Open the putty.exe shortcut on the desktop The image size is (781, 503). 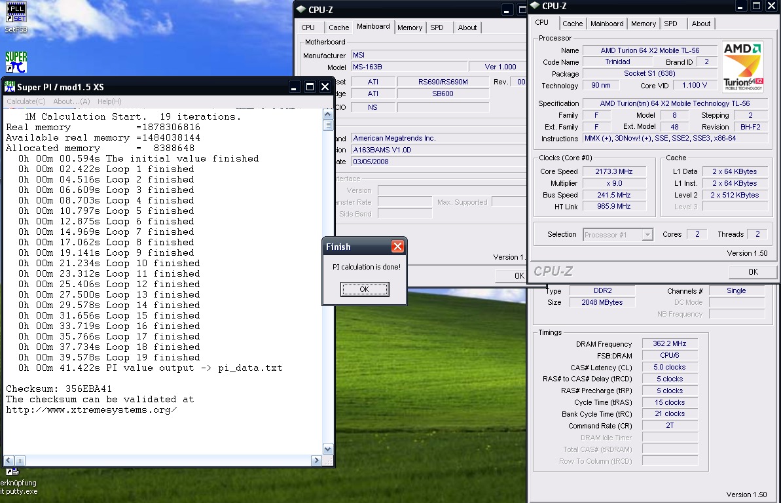coord(18,481)
